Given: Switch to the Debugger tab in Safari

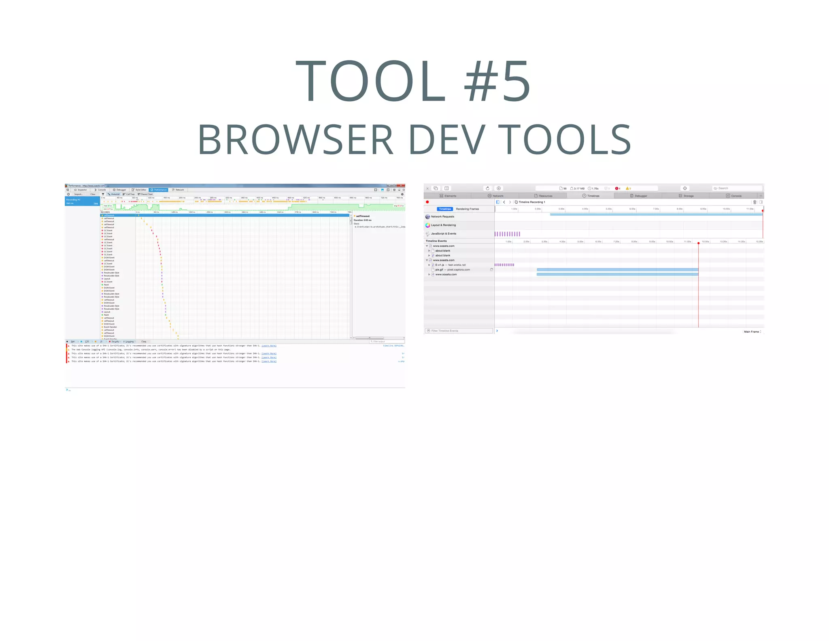Looking at the screenshot, I should 638,196.
